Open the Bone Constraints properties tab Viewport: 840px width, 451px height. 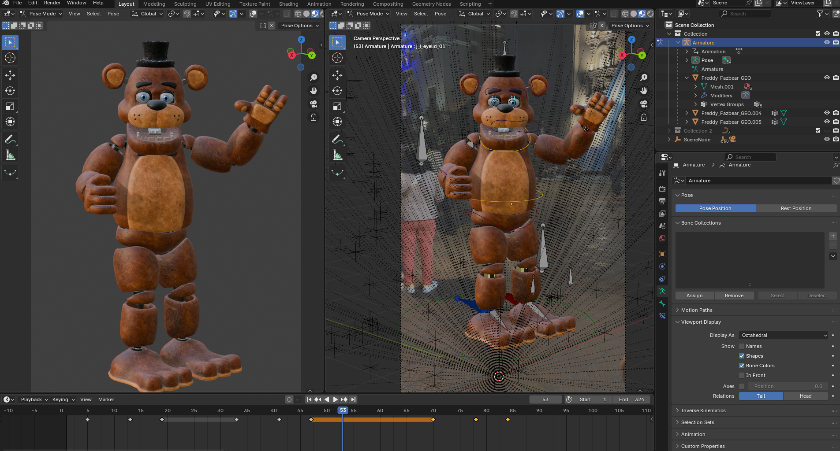click(x=662, y=316)
